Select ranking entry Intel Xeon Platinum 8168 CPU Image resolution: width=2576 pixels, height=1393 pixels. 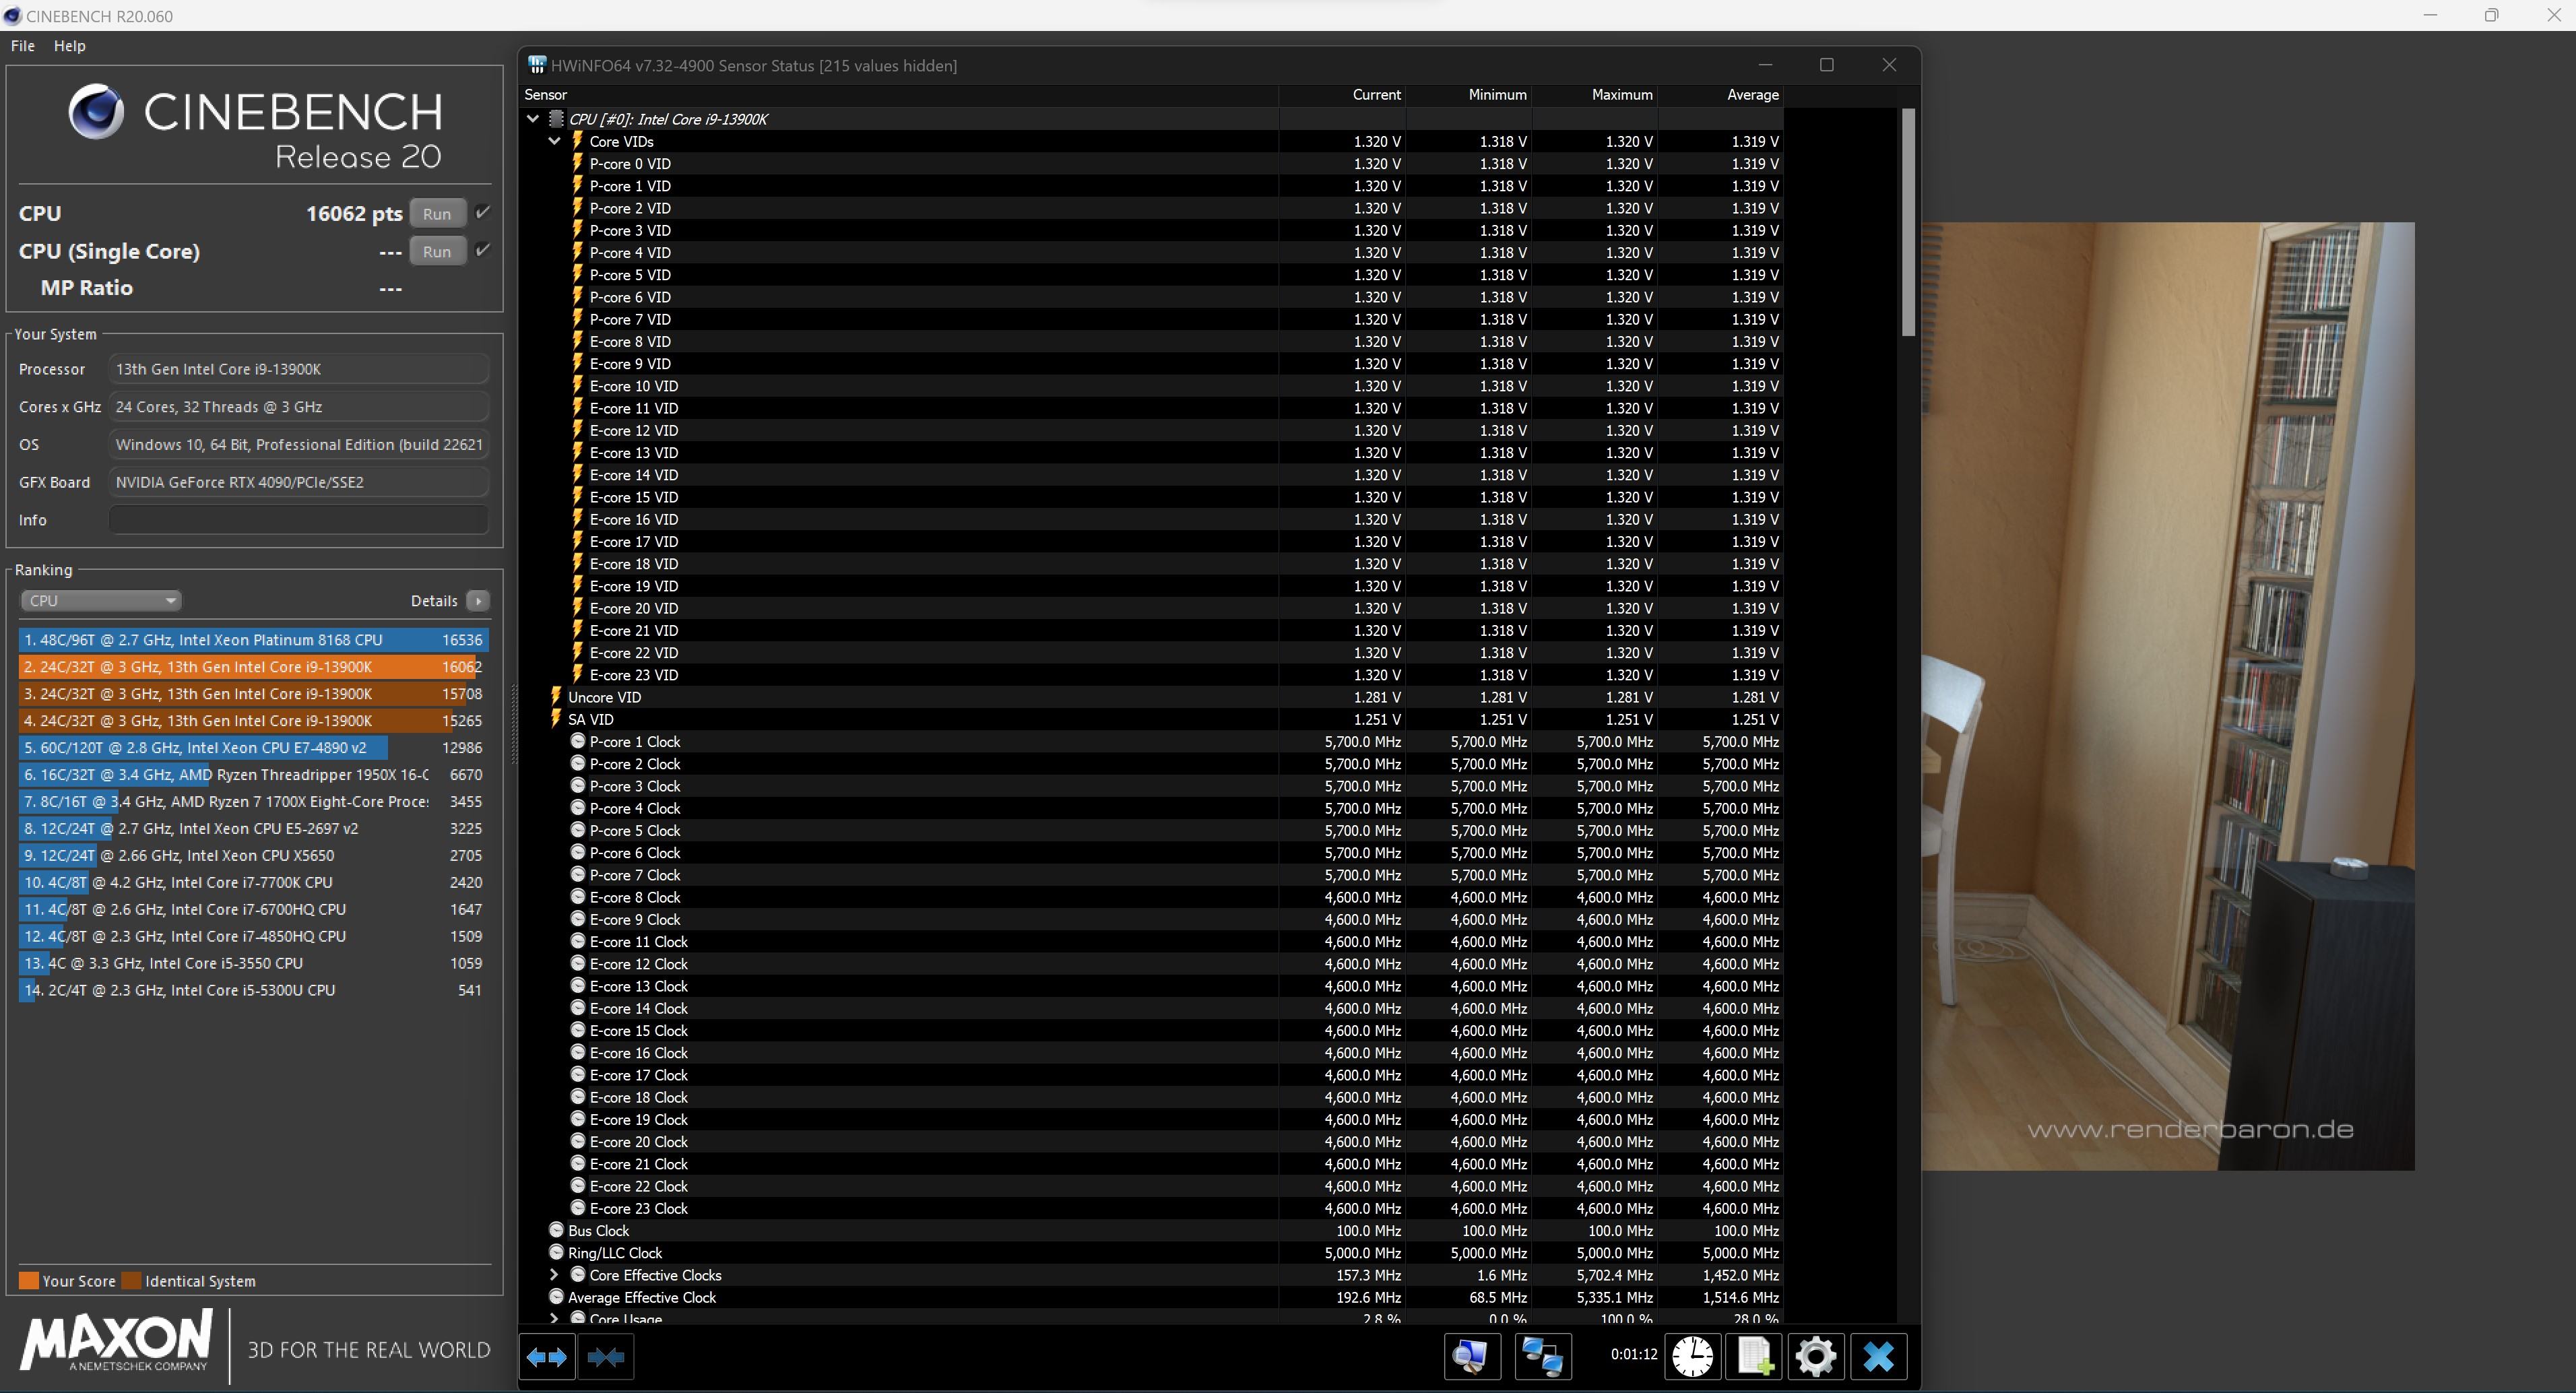pyautogui.click(x=253, y=639)
